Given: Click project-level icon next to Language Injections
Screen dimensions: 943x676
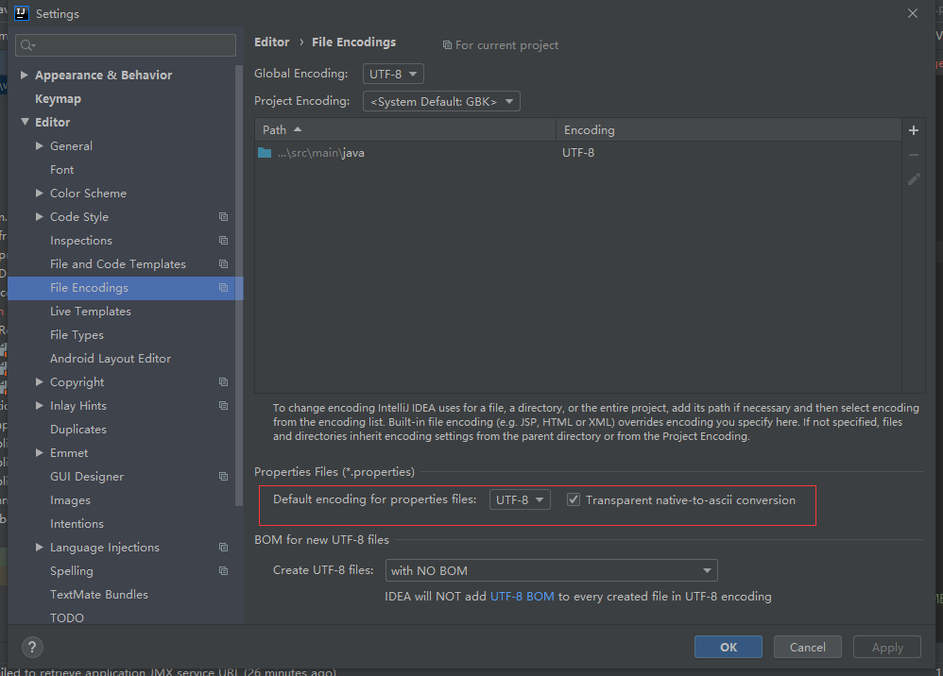Looking at the screenshot, I should [224, 548].
